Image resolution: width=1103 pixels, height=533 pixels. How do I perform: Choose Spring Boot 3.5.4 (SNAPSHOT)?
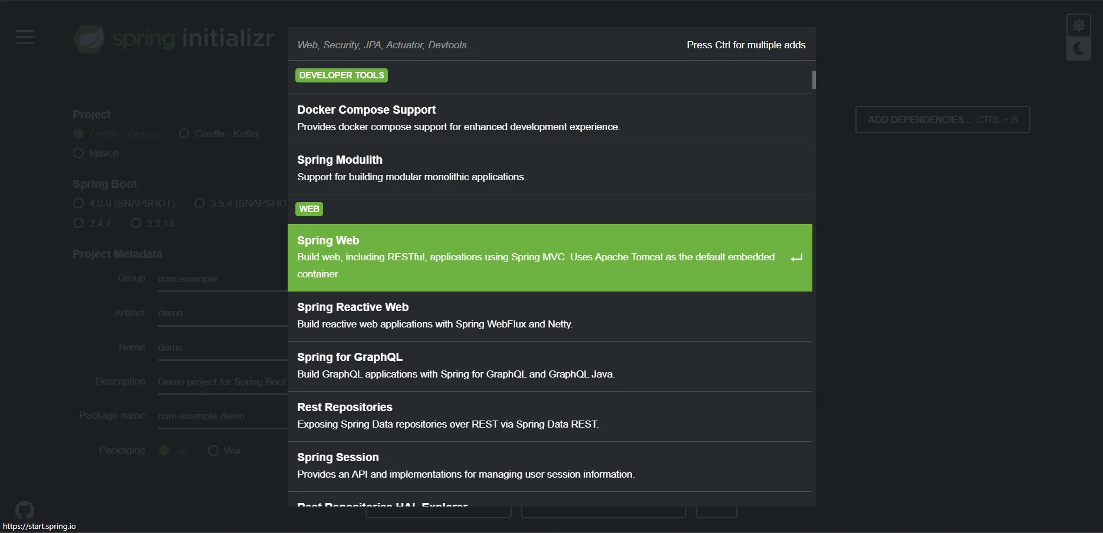tap(241, 203)
